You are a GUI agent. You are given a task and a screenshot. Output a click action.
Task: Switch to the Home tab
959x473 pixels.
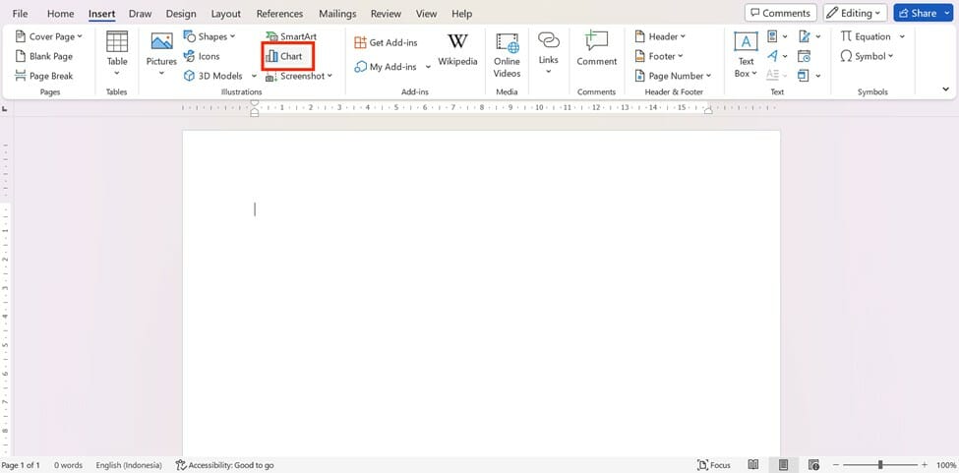tap(61, 14)
